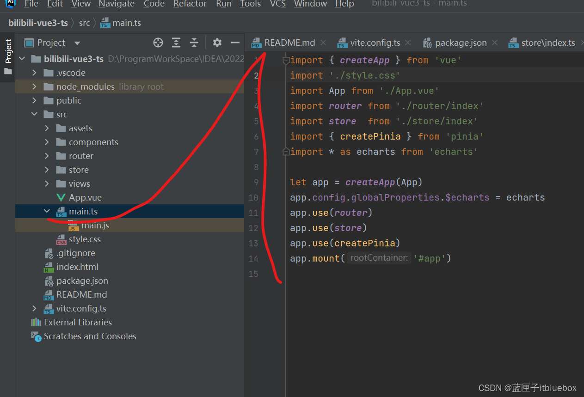Expand the node_modules folder
Viewport: 584px width, 397px height.
[34, 87]
